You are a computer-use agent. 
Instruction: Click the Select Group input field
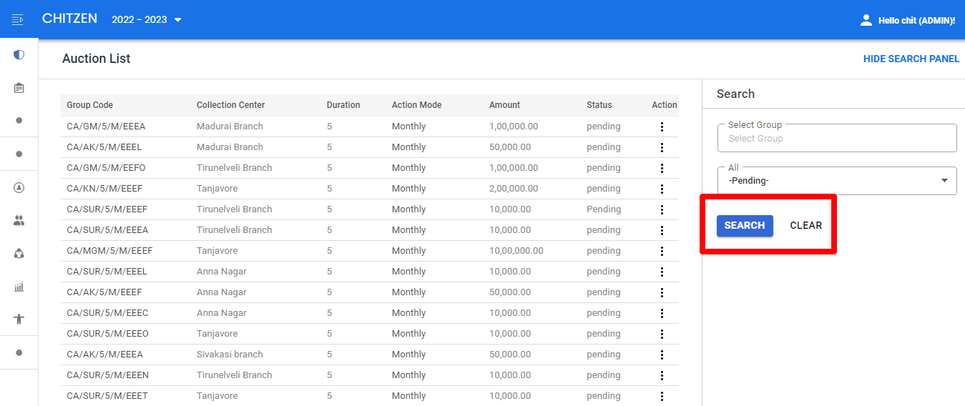(837, 138)
